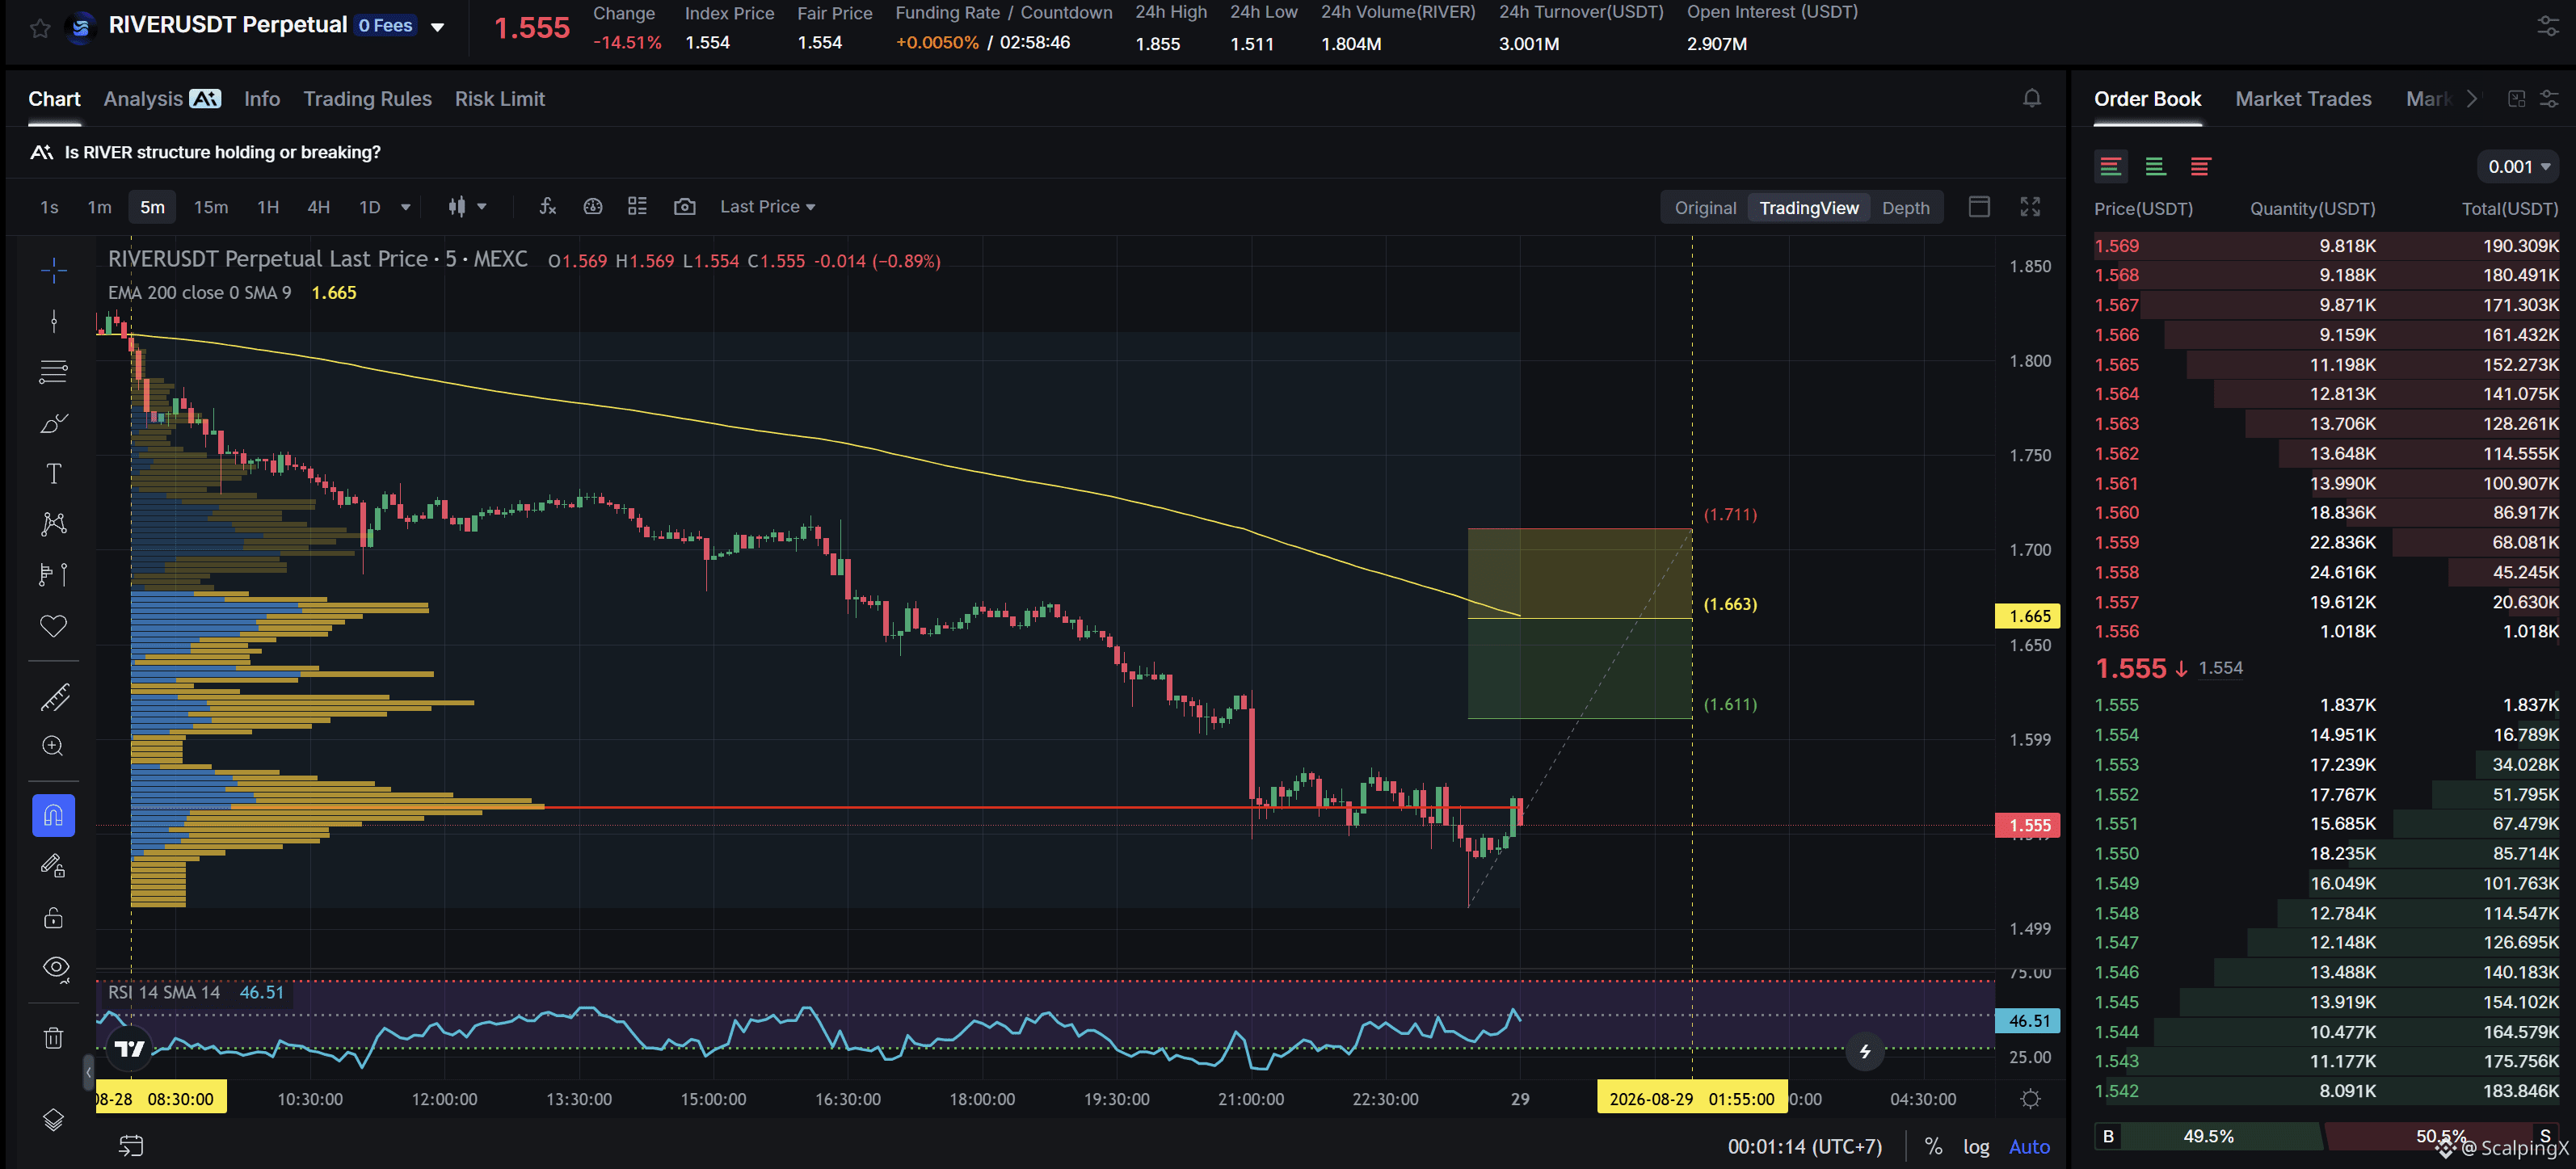Viewport: 2576px width, 1169px height.
Task: Expand the RIVERUSDT pair selector dropdown
Action: tap(437, 27)
